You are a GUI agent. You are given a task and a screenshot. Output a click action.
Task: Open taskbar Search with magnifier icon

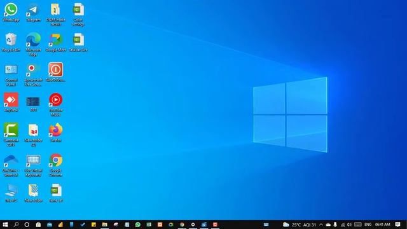16,225
